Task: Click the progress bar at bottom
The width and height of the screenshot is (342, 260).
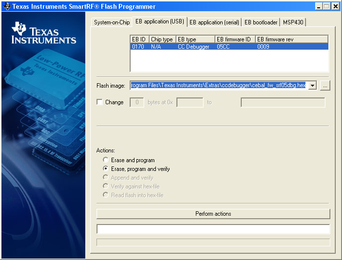Action: click(213, 242)
